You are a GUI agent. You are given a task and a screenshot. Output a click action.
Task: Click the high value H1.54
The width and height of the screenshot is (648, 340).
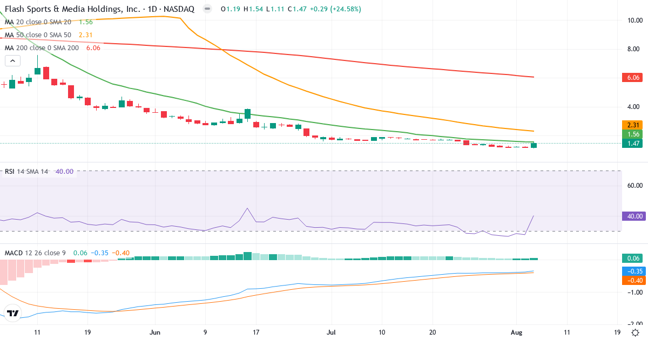point(253,9)
